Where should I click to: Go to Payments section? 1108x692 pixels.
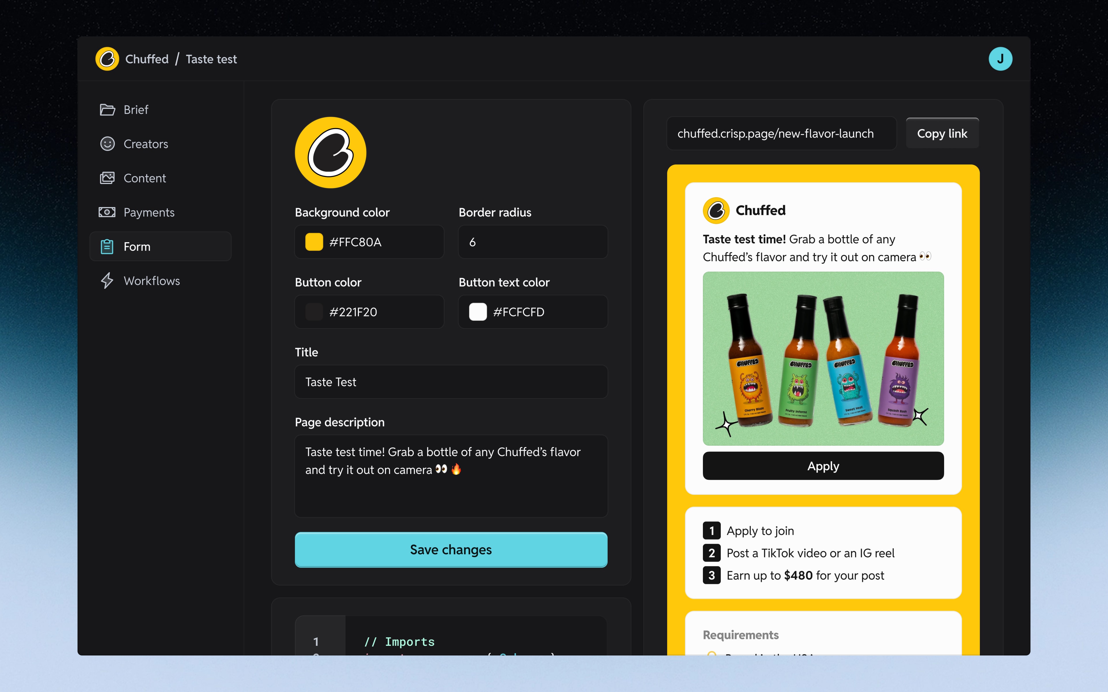point(160,213)
